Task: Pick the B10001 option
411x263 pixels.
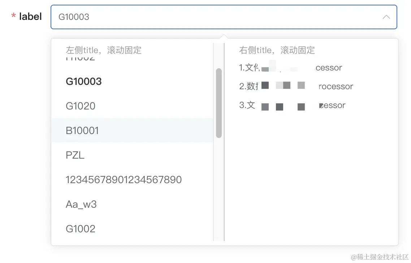Action: 133,130
